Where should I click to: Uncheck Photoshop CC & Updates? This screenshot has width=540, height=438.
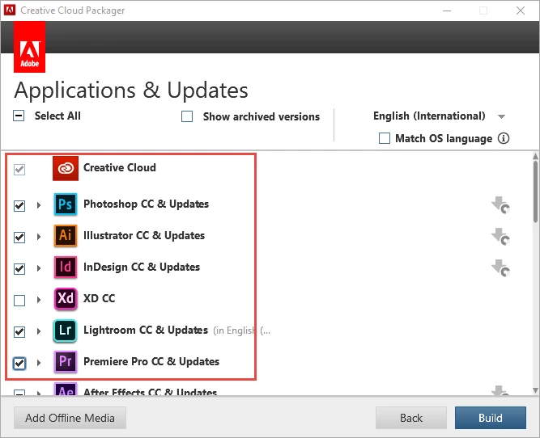tap(19, 206)
